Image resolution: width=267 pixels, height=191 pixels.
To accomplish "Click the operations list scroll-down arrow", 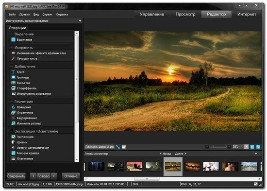I will click(77, 159).
